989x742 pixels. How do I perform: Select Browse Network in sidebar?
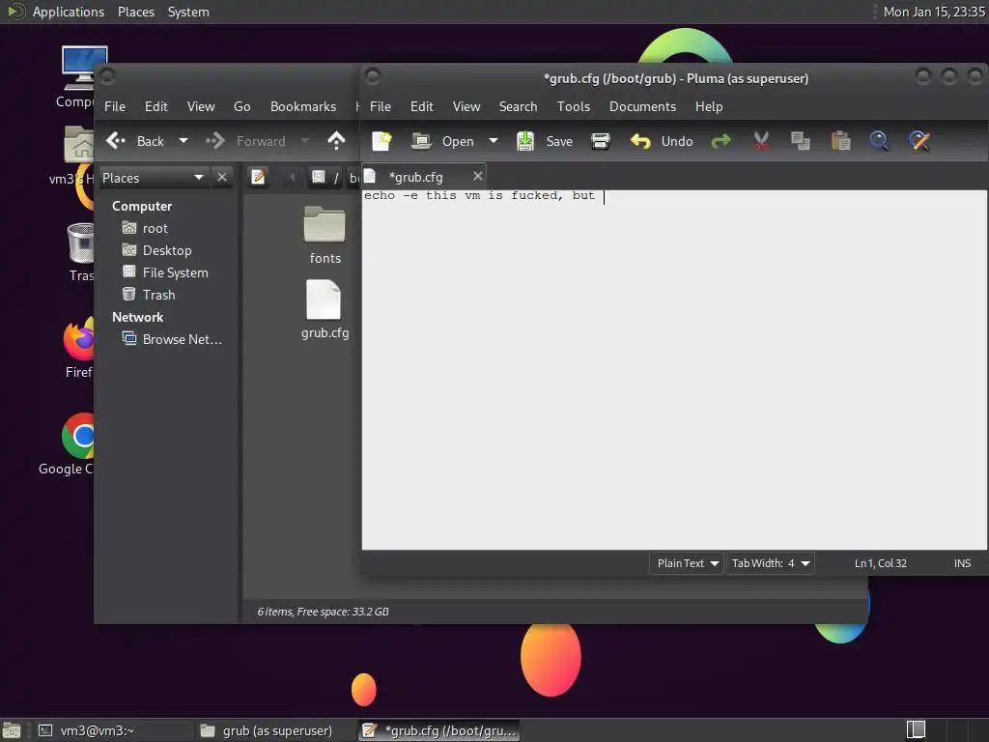click(x=172, y=339)
